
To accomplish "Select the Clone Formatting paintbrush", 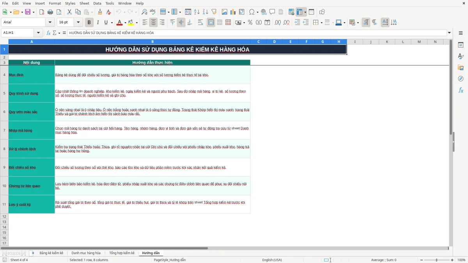I will pyautogui.click(x=100, y=12).
